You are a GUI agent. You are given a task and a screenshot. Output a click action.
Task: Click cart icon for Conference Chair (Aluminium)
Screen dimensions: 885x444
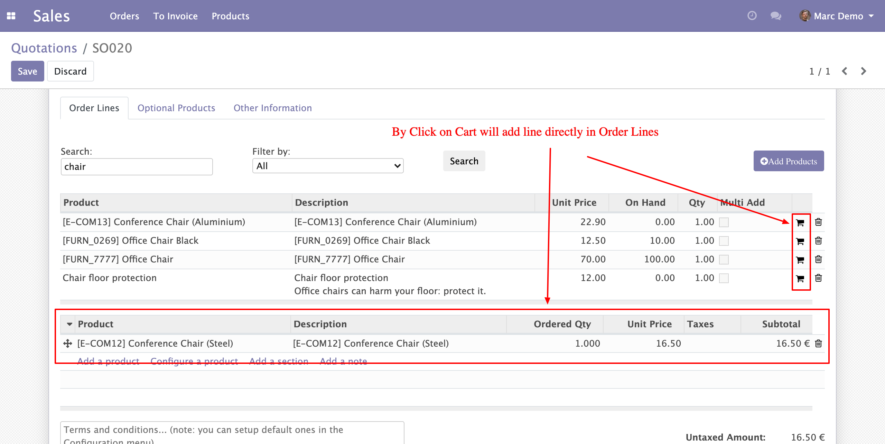800,222
